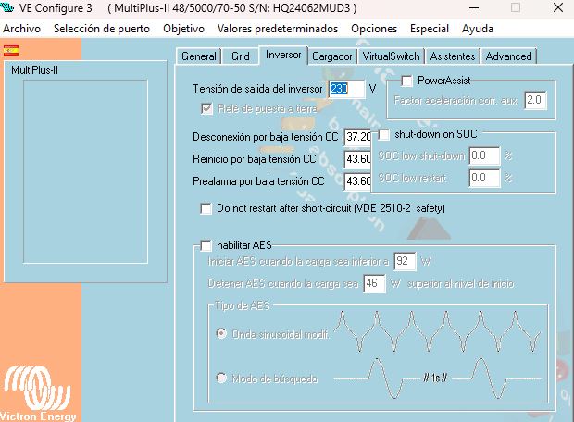Close the VE Configure window
574x422 pixels.
pos(558,7)
